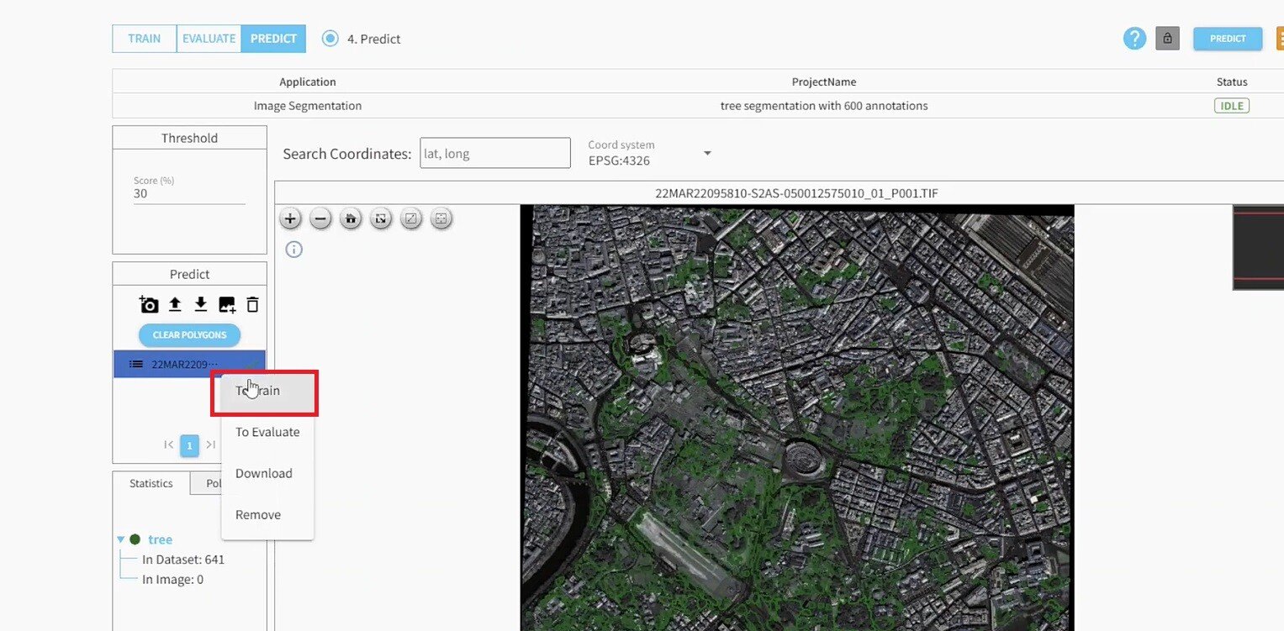Click the upload image icon
This screenshot has height=631, width=1284.
click(x=175, y=304)
